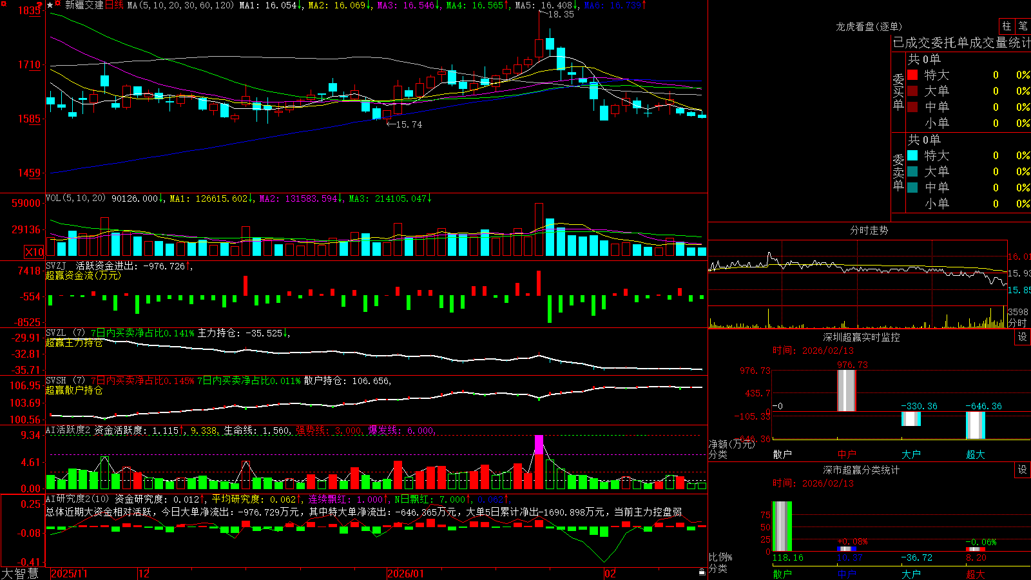Image resolution: width=1031 pixels, height=580 pixels.
Task: Click the 委买单 section label
Action: 898,92
